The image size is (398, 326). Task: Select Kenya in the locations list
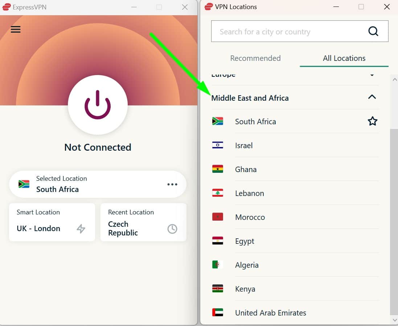(295, 289)
